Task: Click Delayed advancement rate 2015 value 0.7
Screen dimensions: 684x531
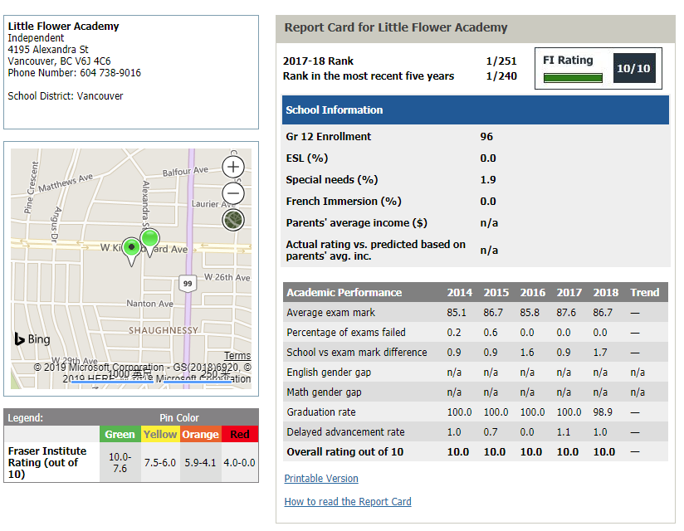Action: coord(491,432)
